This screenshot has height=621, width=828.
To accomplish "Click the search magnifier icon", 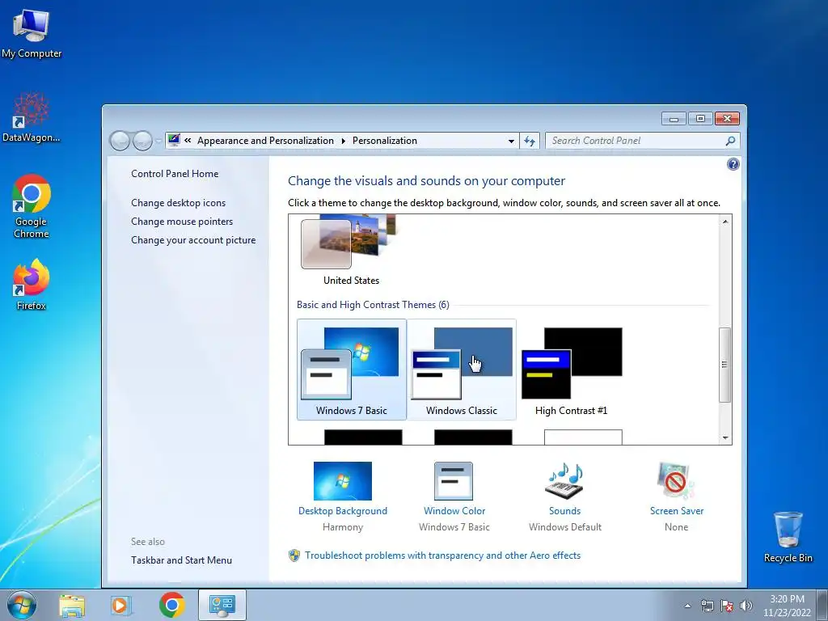I will click(x=730, y=141).
